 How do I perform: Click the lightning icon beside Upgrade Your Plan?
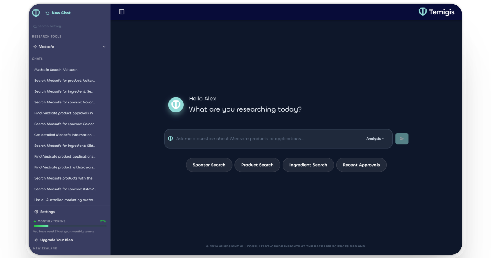36,240
